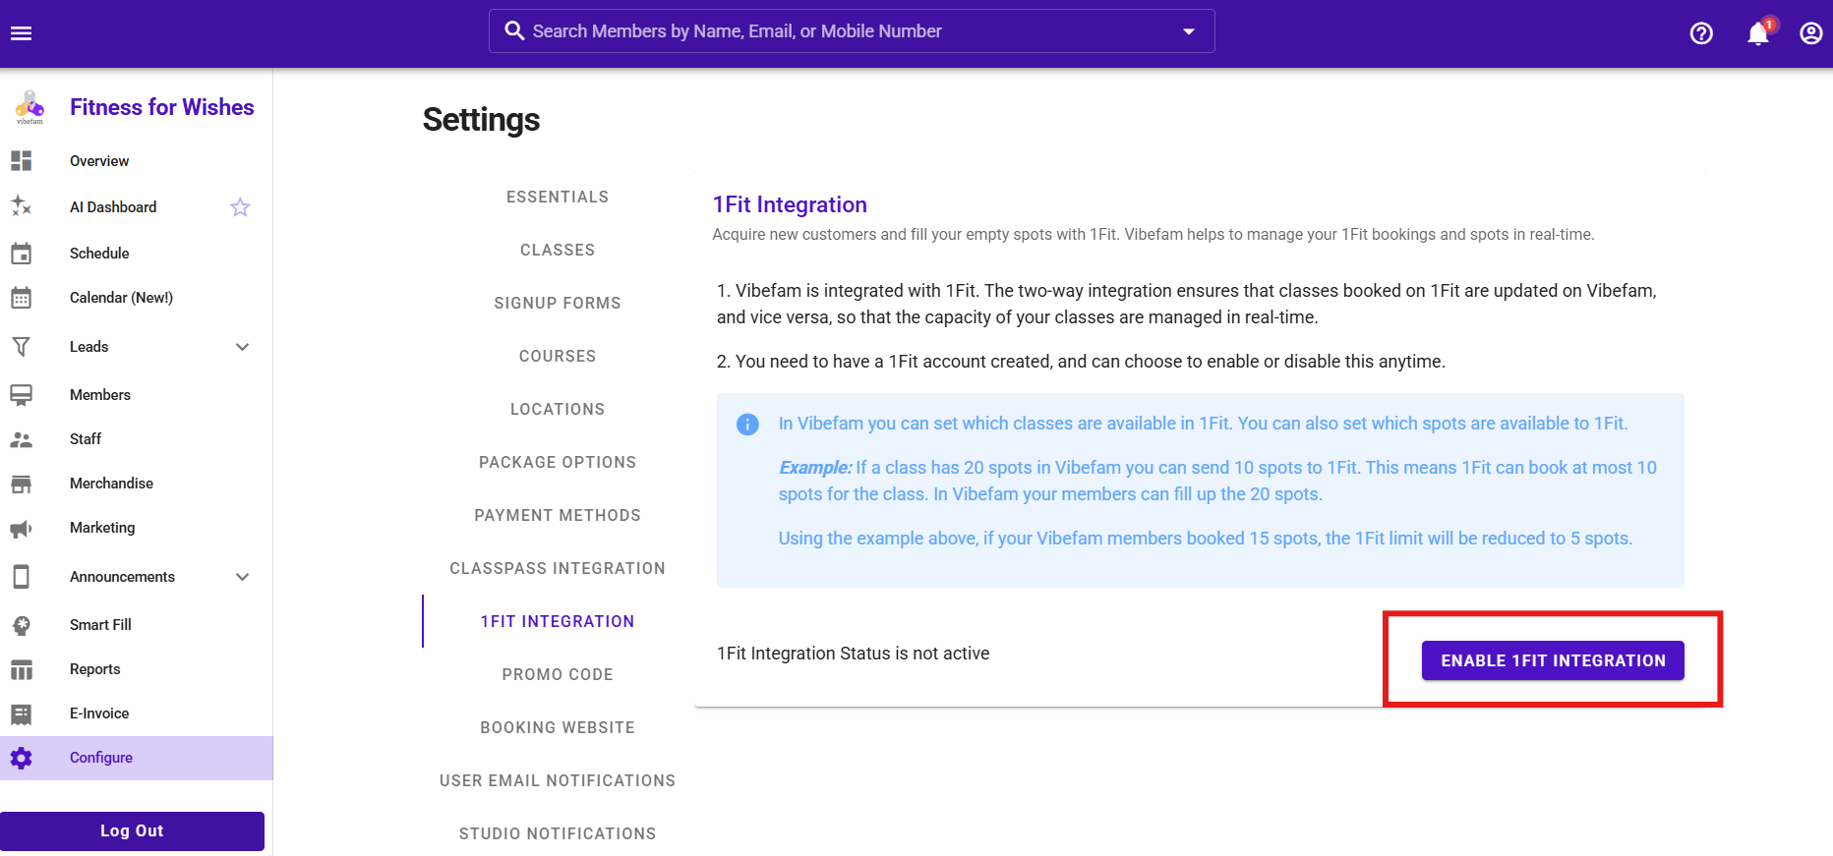The height and width of the screenshot is (856, 1833).
Task: Favorite AI Dashboard with the star icon
Action: 240,206
